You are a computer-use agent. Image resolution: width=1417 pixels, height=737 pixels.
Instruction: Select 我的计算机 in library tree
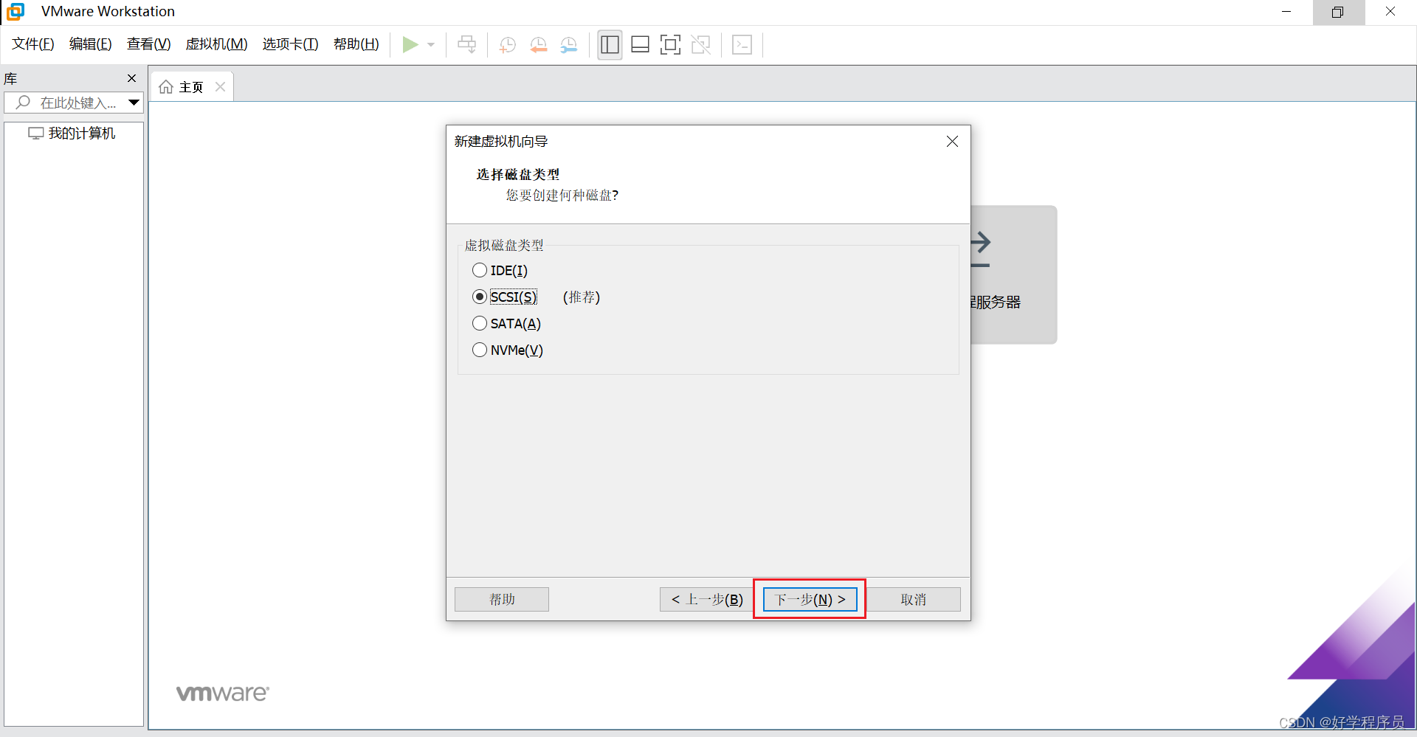(72, 134)
